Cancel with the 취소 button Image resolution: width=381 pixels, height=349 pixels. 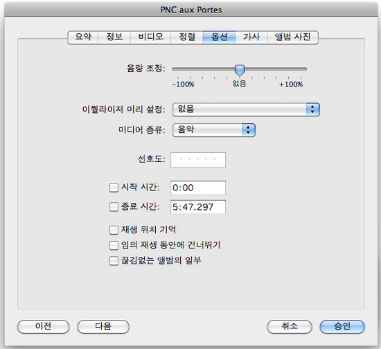(290, 326)
